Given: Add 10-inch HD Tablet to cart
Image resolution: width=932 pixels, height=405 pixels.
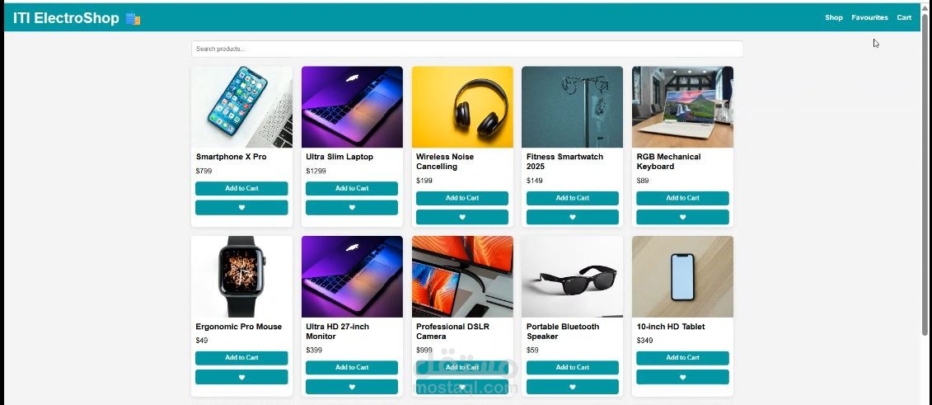Looking at the screenshot, I should pyautogui.click(x=682, y=358).
